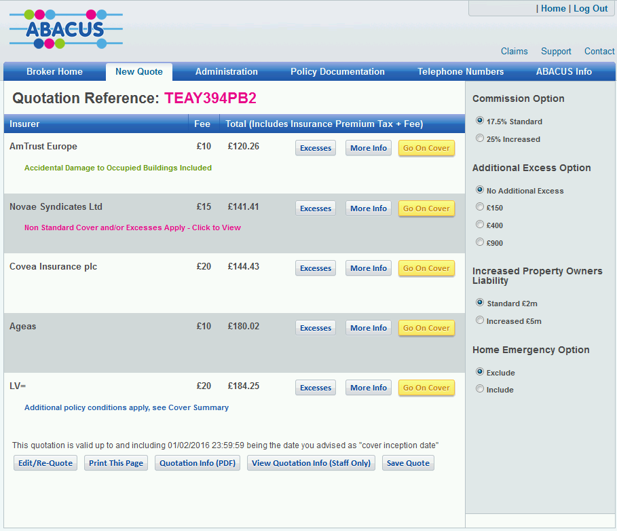Go On Cover with LV=
Image resolution: width=617 pixels, height=531 pixels.
[x=426, y=388]
